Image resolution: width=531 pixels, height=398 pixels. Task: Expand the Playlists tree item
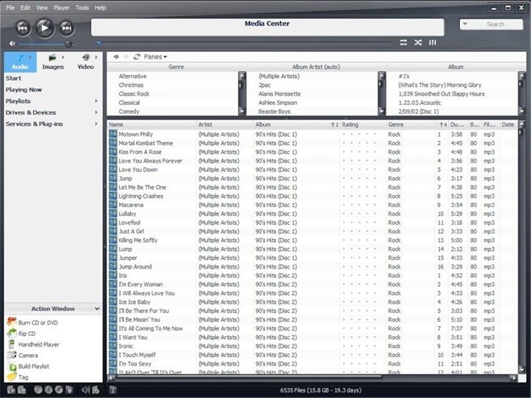(x=96, y=101)
